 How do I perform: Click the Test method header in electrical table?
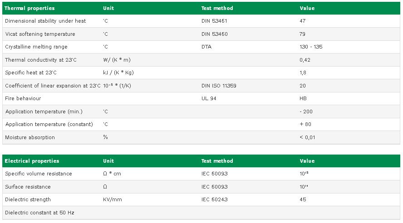tap(217, 161)
